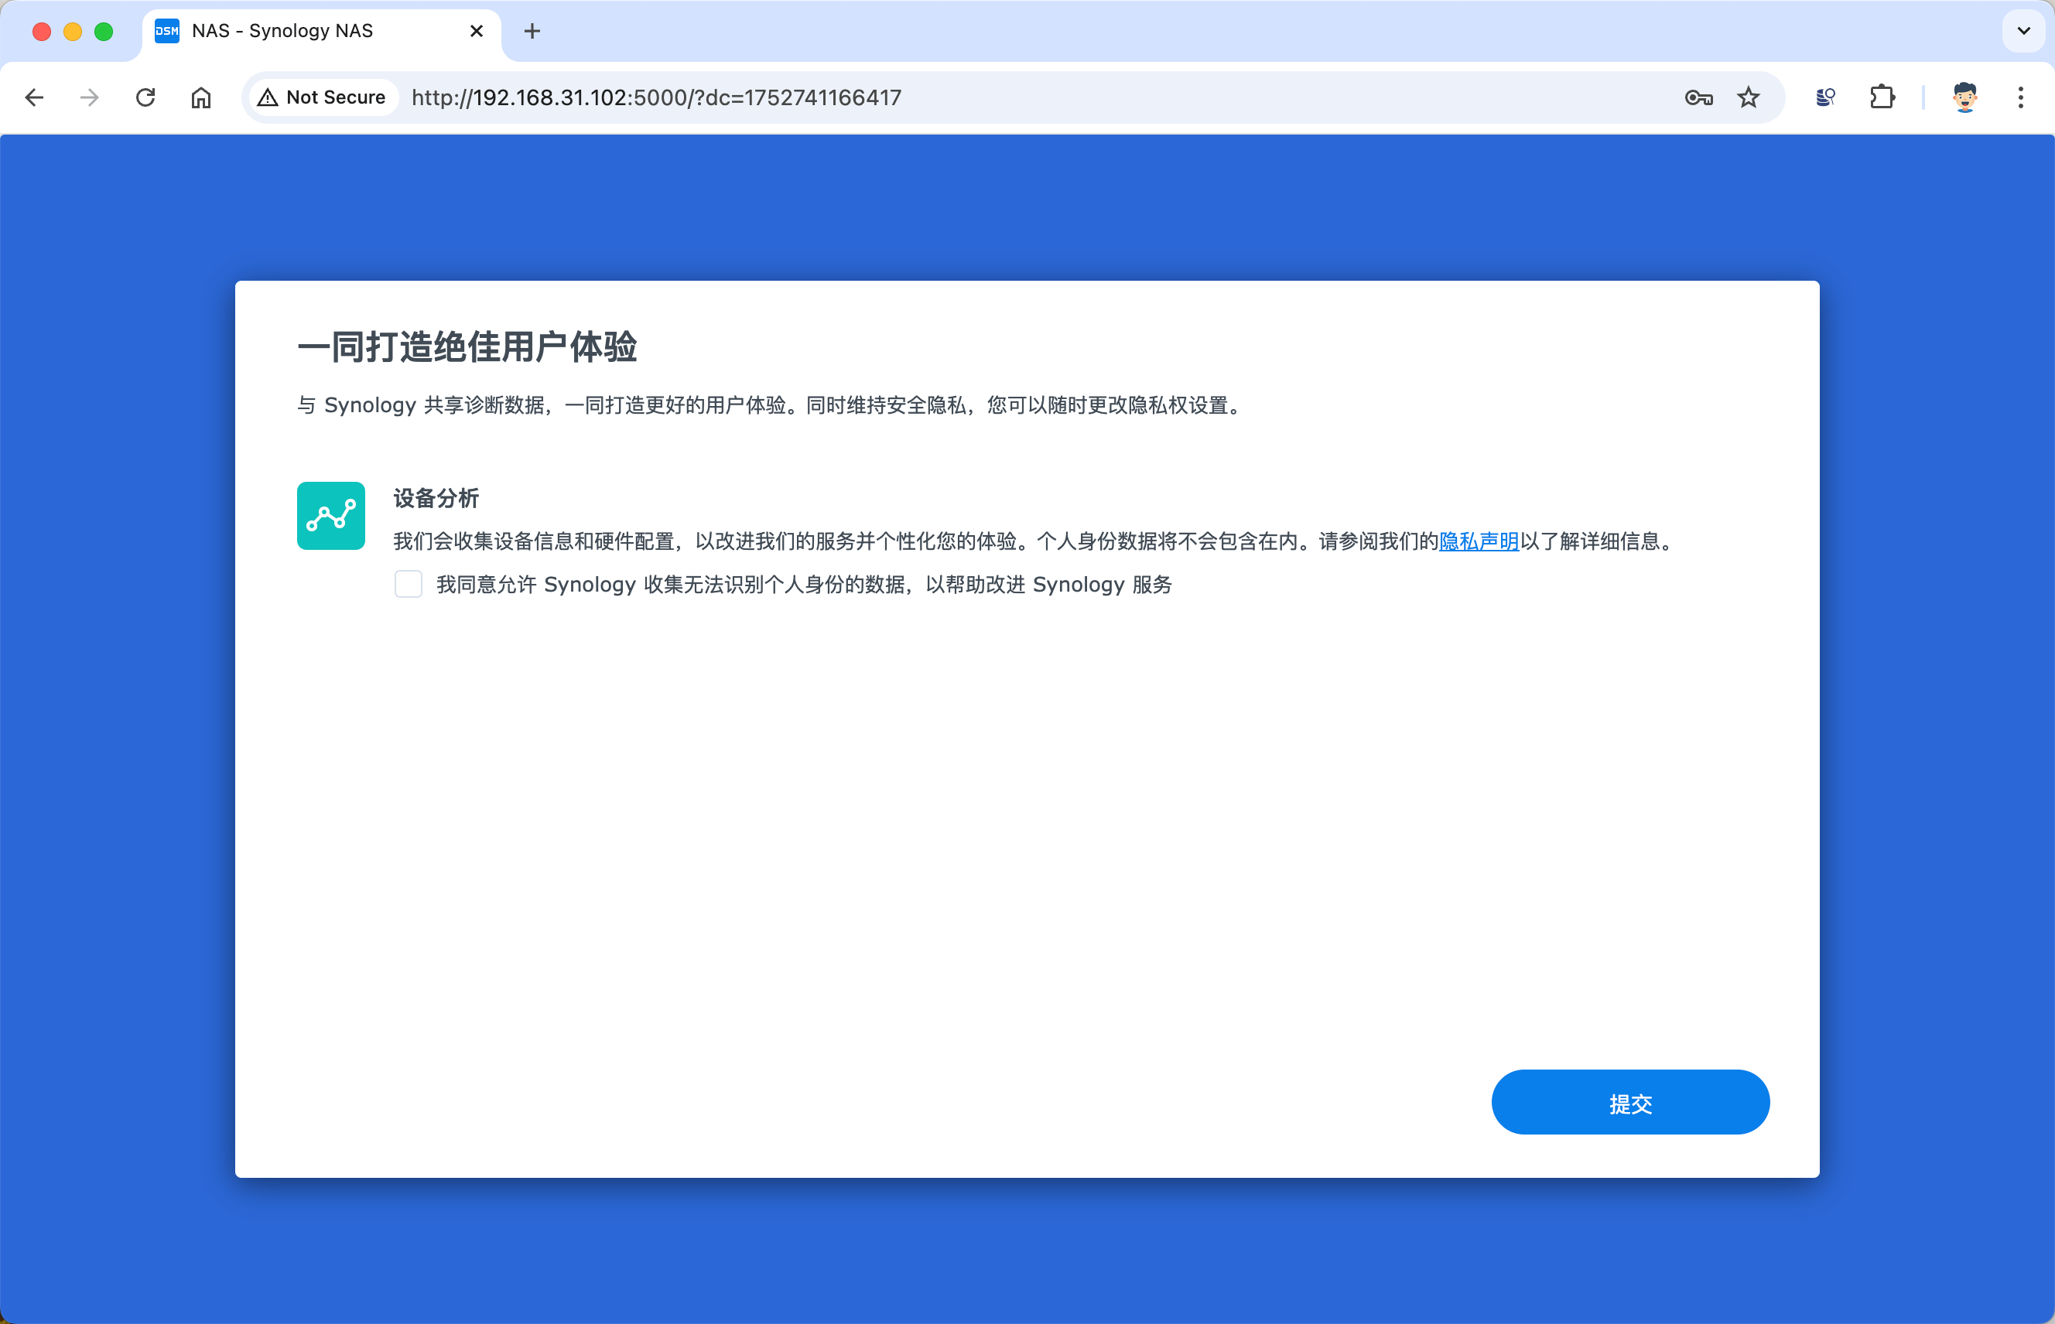2055x1324 pixels.
Task: Click the 一同打造绝佳用户体验 title
Action: tap(467, 347)
